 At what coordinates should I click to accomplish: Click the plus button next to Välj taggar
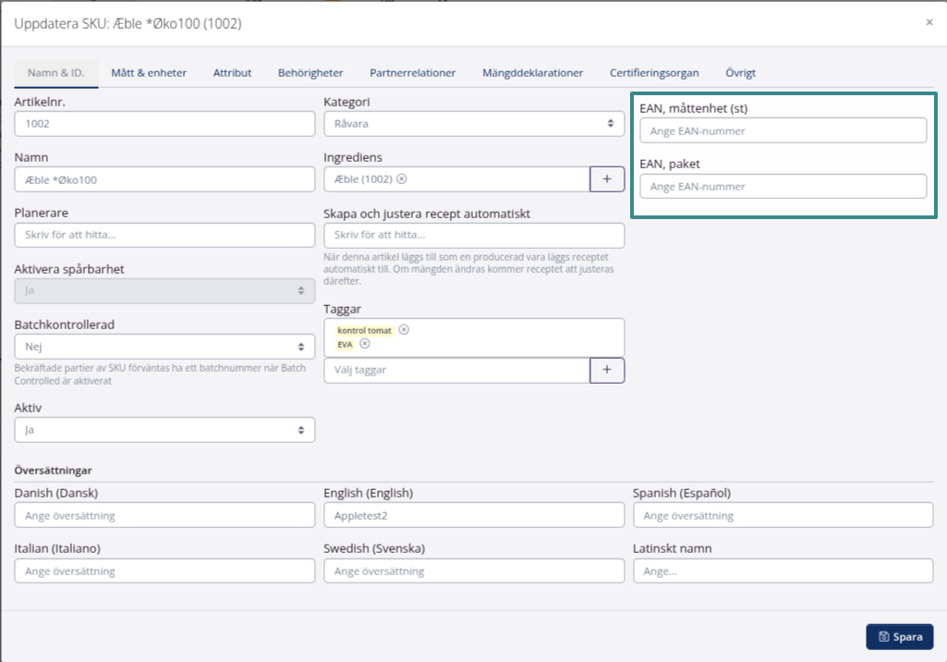tap(607, 370)
